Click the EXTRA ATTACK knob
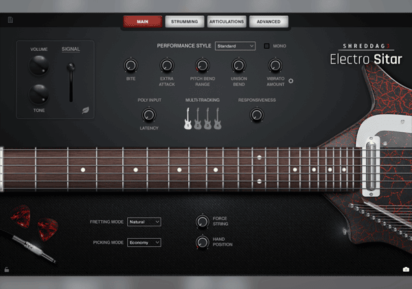 [167, 65]
